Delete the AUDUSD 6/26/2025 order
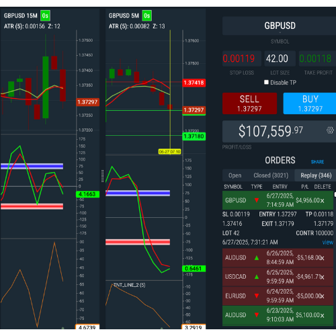Image resolution: width=336 pixels, height=336 pixels. pos(322,258)
